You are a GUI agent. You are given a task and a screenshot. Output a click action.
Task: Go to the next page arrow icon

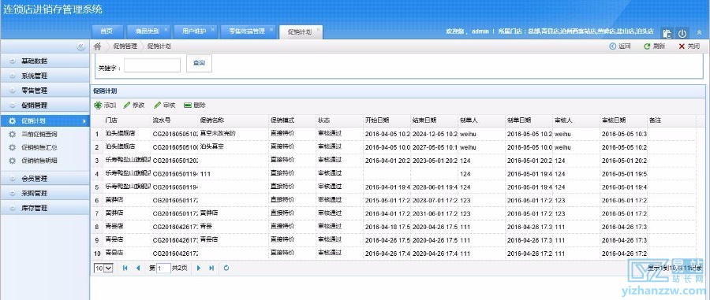(x=198, y=268)
